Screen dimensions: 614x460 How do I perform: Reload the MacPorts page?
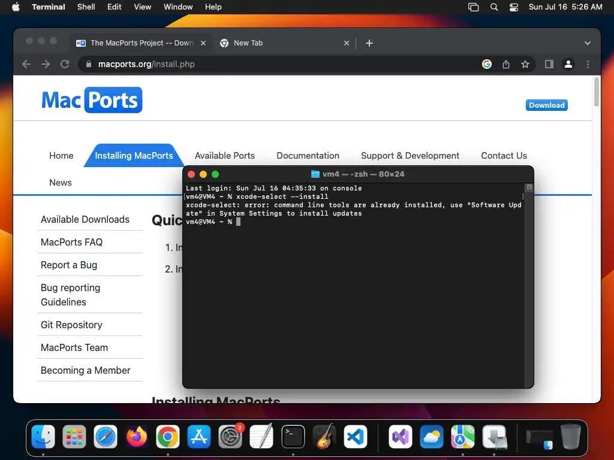(x=65, y=64)
